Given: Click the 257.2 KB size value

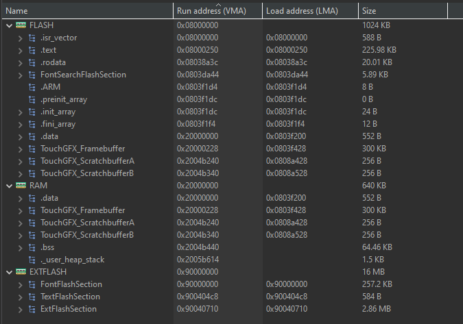Looking at the screenshot, I should (377, 284).
